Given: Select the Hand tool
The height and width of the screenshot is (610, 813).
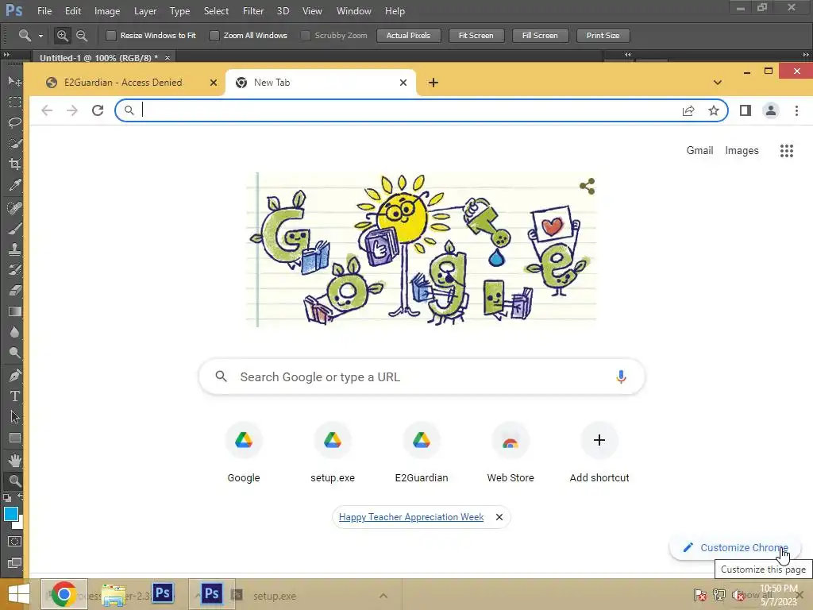Looking at the screenshot, I should [x=14, y=460].
